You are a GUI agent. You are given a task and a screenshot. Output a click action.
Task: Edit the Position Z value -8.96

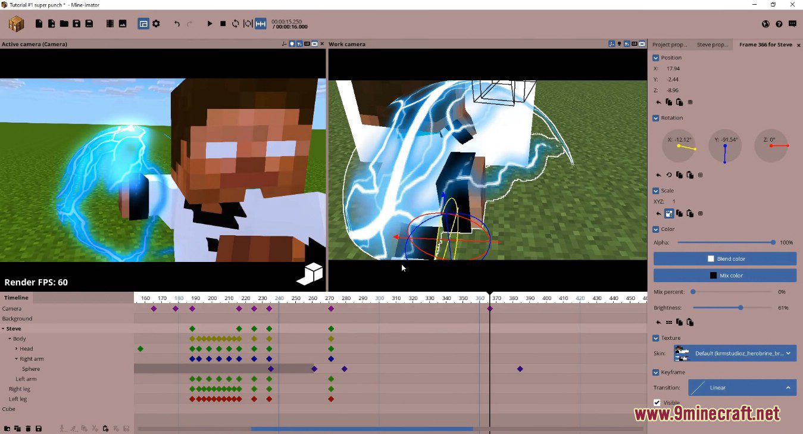(673, 90)
